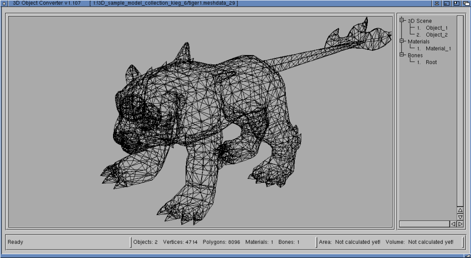Collapse the 3D Scene tree node

point(402,20)
